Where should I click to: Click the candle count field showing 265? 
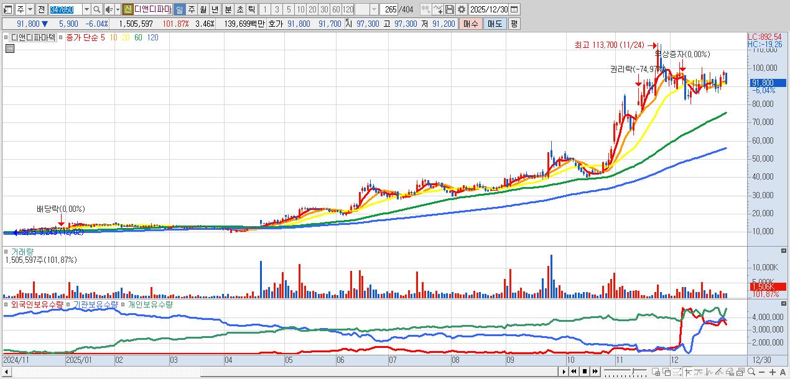coord(389,9)
